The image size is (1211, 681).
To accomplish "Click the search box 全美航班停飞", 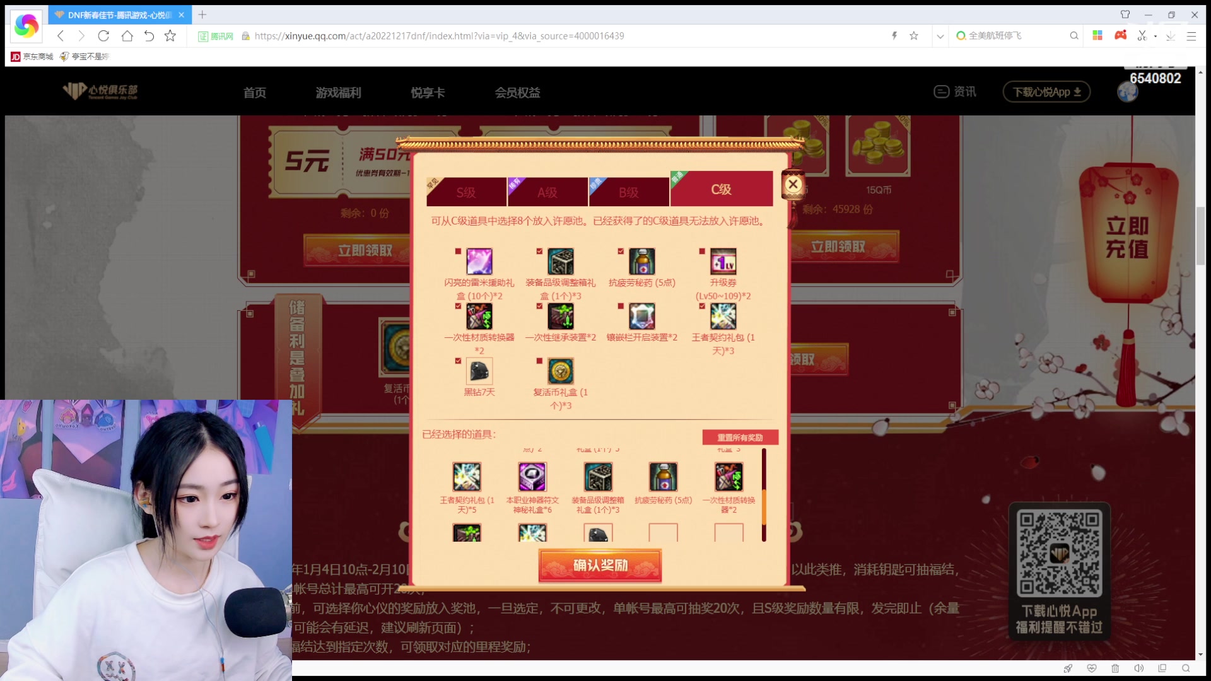I will (x=1009, y=36).
